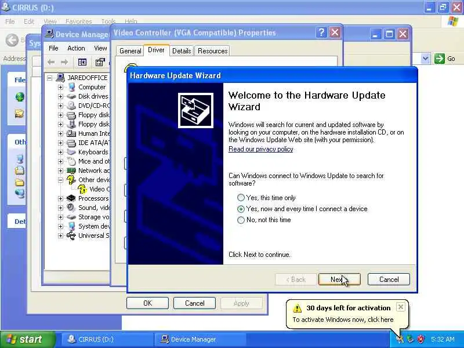Screen dimensions: 464x348
Task: Open File menu in CIRRUS Explorer window
Action: tap(10, 21)
